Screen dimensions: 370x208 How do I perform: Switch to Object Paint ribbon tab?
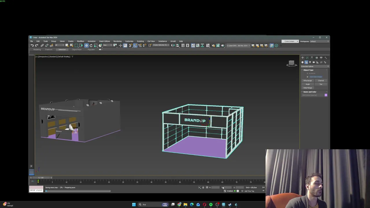[77, 49]
